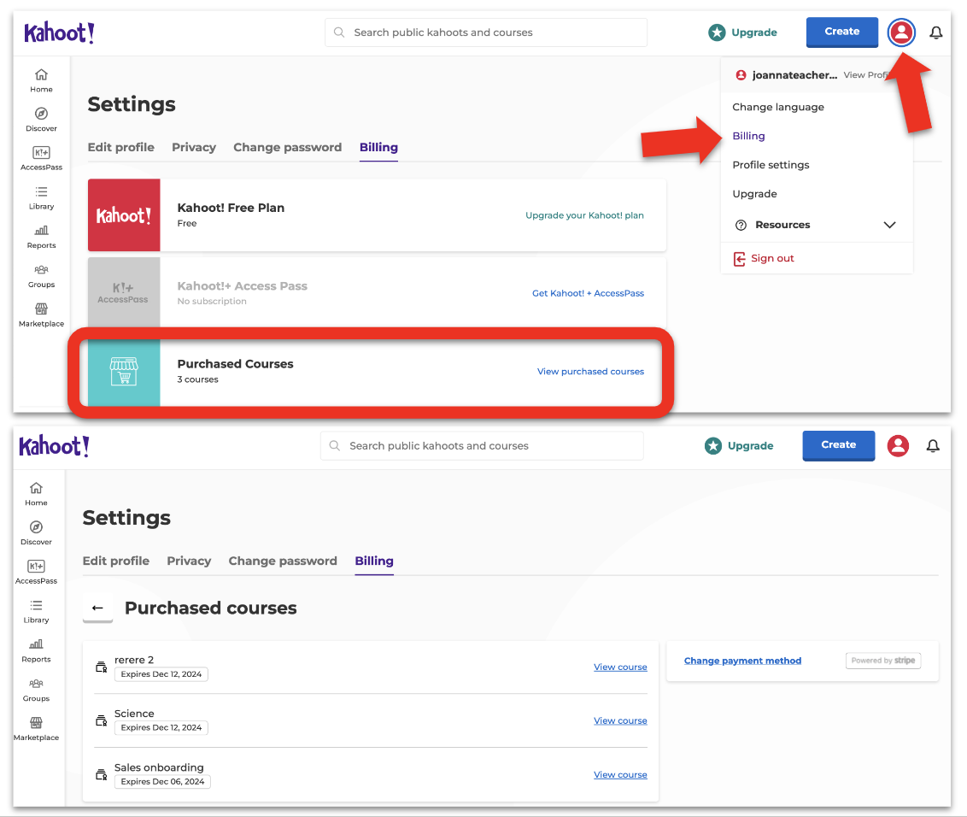Go to Reports on the Purchased courses page

[37, 650]
